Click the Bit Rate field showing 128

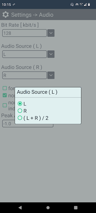(25, 33)
